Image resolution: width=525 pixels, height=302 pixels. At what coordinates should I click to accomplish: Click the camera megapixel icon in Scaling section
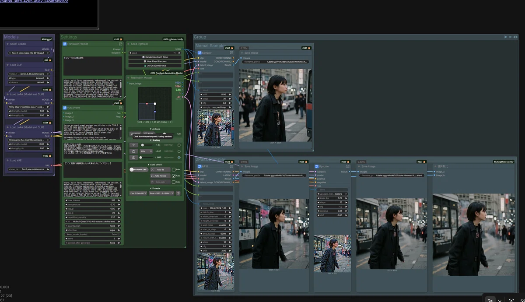click(x=133, y=157)
